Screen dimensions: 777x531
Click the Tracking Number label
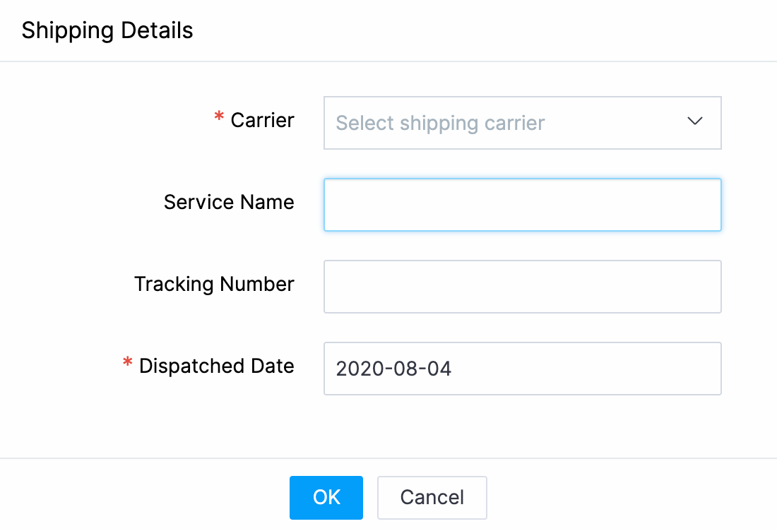tap(214, 284)
